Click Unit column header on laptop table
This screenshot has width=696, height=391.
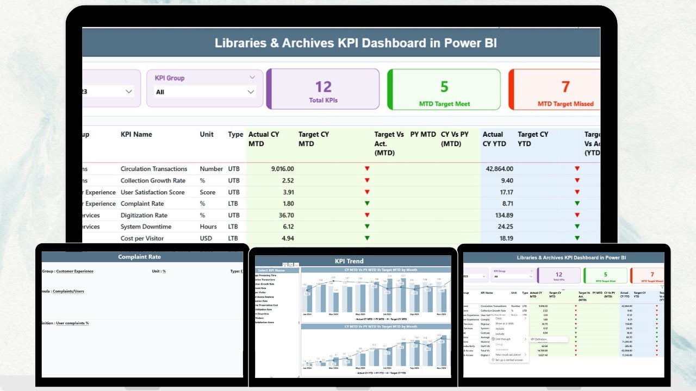tap(207, 134)
